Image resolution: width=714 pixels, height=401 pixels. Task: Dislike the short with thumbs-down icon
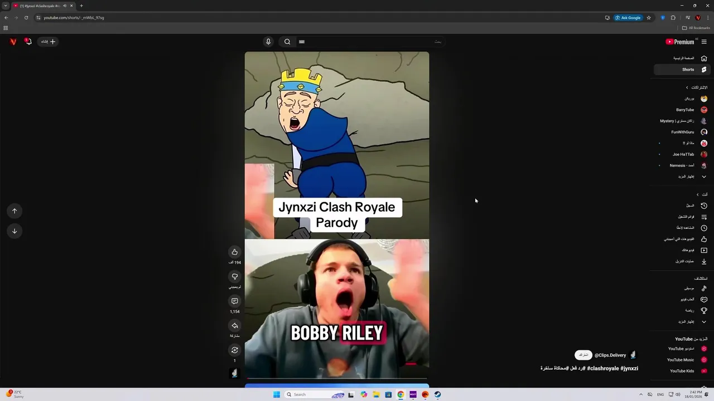[235, 276]
